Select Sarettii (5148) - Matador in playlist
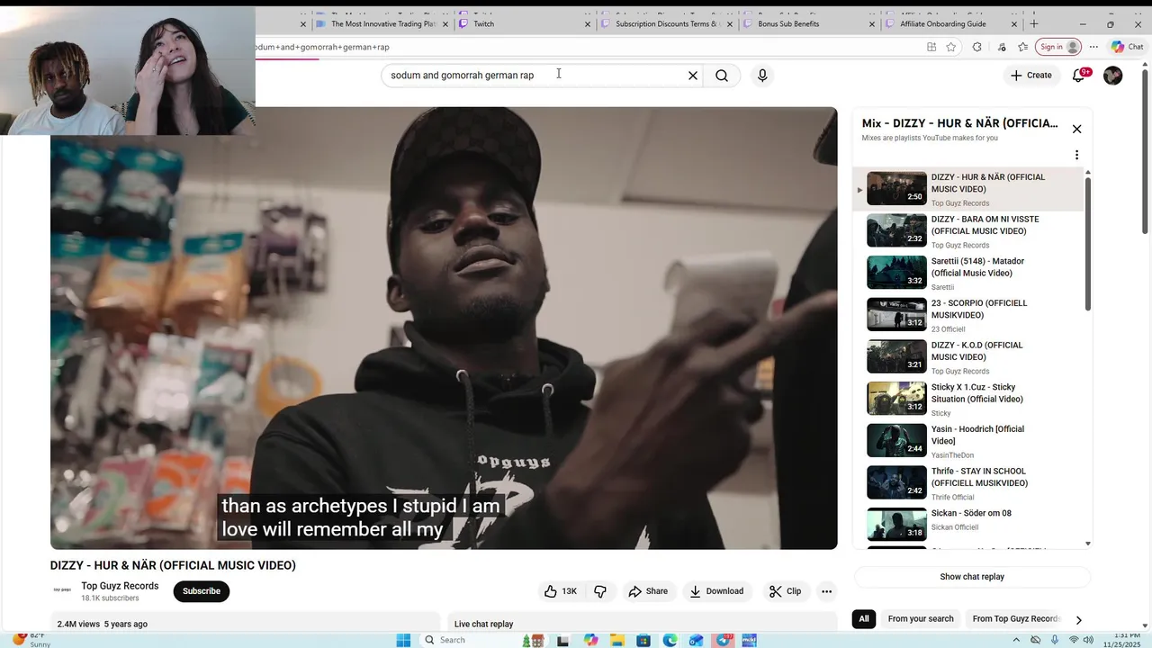The image size is (1152, 648). pos(969,273)
